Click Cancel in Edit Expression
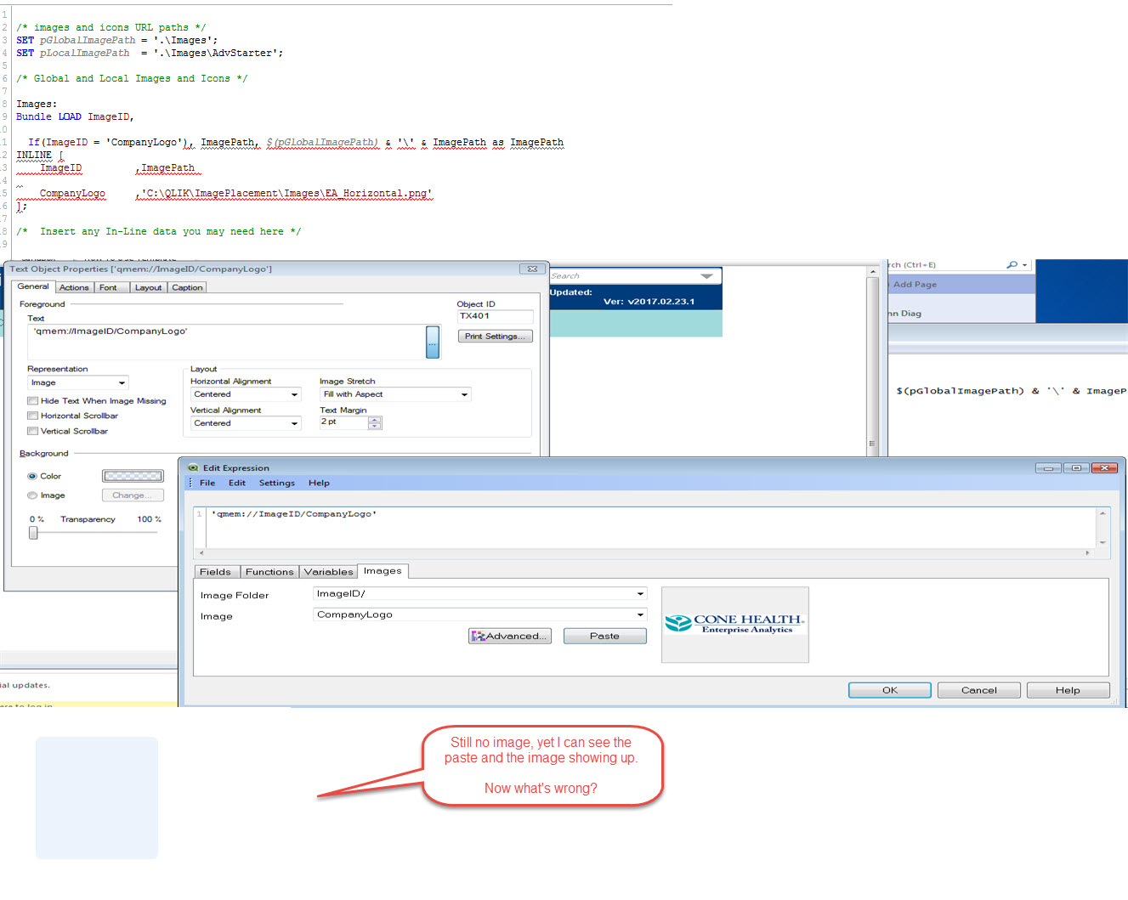Viewport: 1128px width, 900px height. 979,690
